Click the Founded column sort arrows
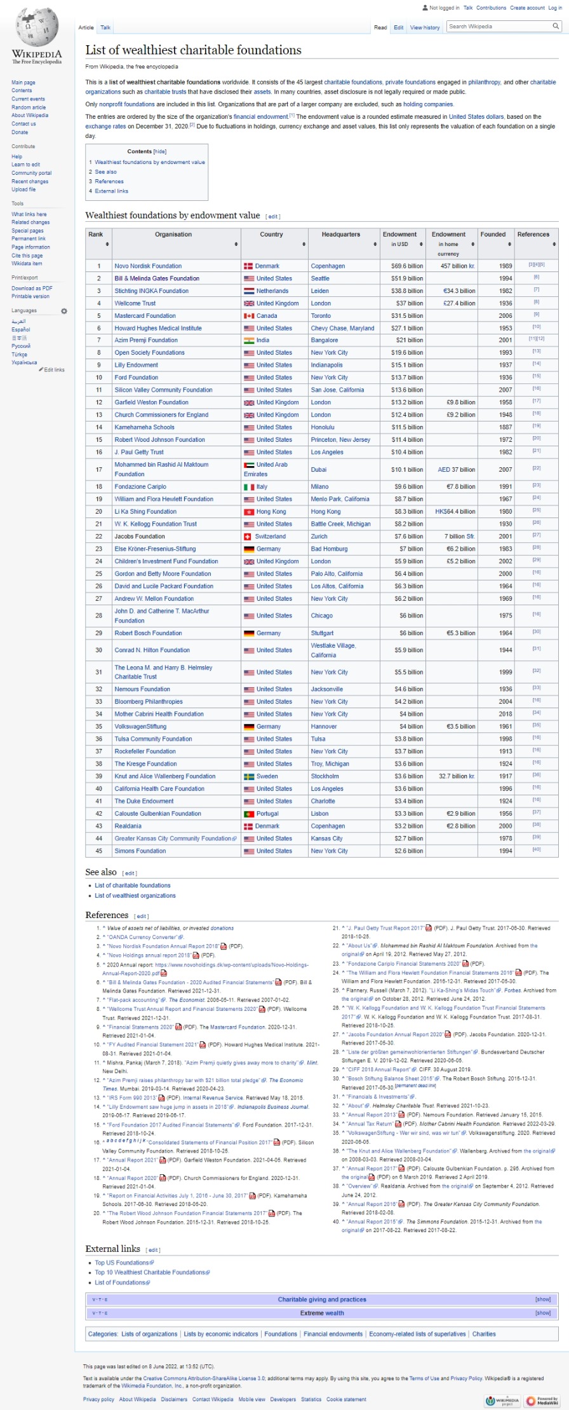Screen dimensions: 569x1410 (509, 245)
